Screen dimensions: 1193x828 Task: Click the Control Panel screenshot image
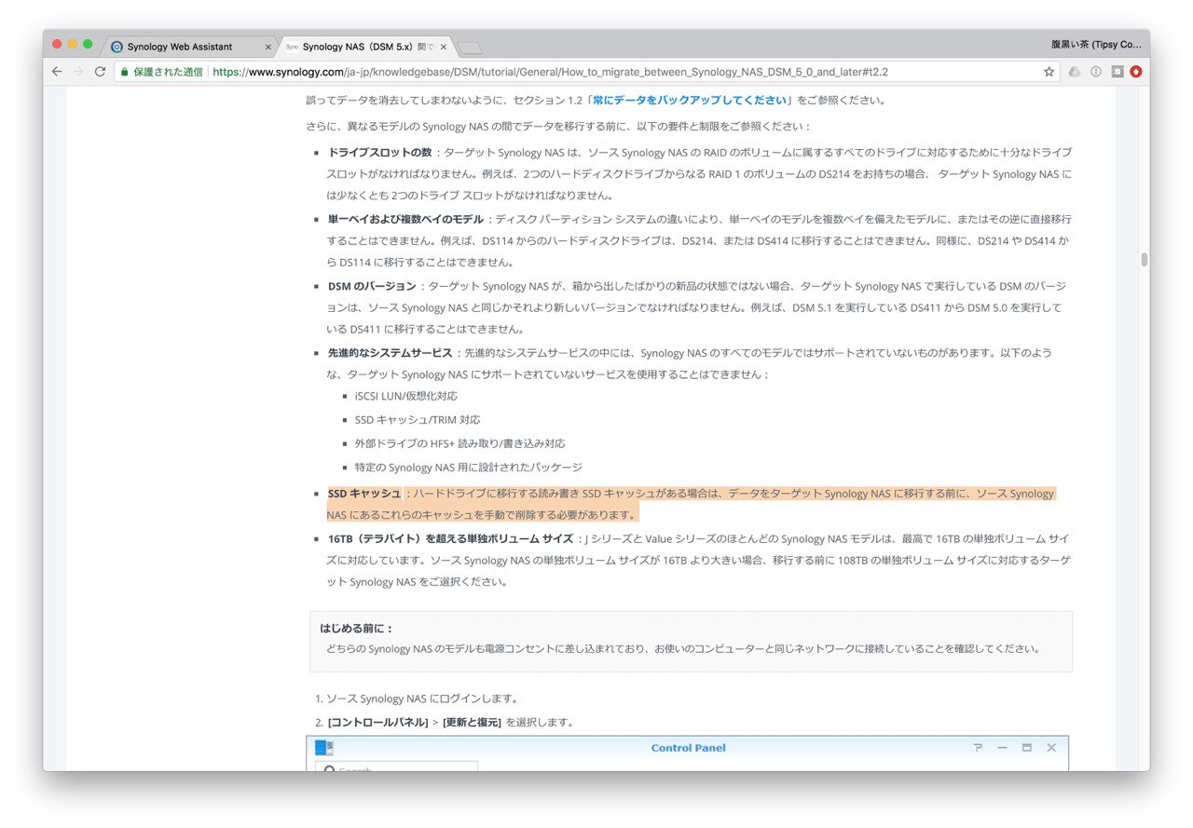tap(688, 753)
